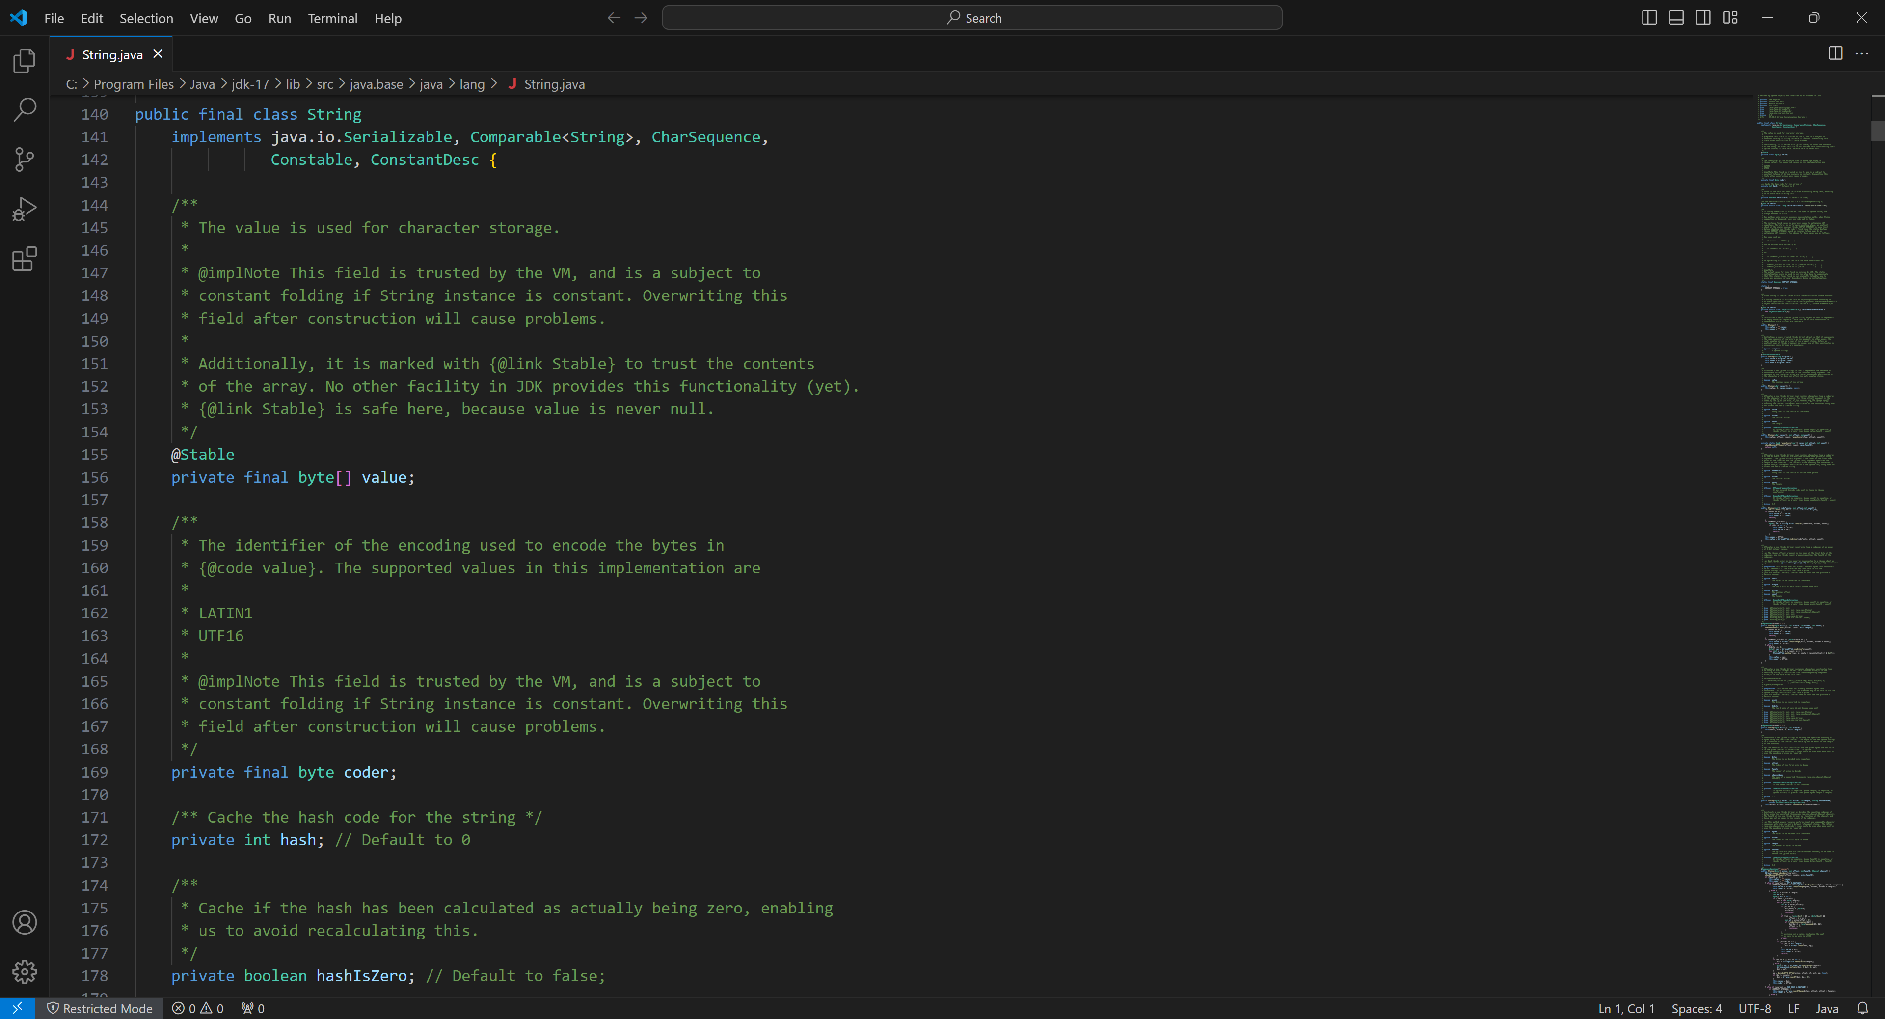The height and width of the screenshot is (1019, 1885).
Task: Open Run and Debug view
Action: click(x=24, y=209)
